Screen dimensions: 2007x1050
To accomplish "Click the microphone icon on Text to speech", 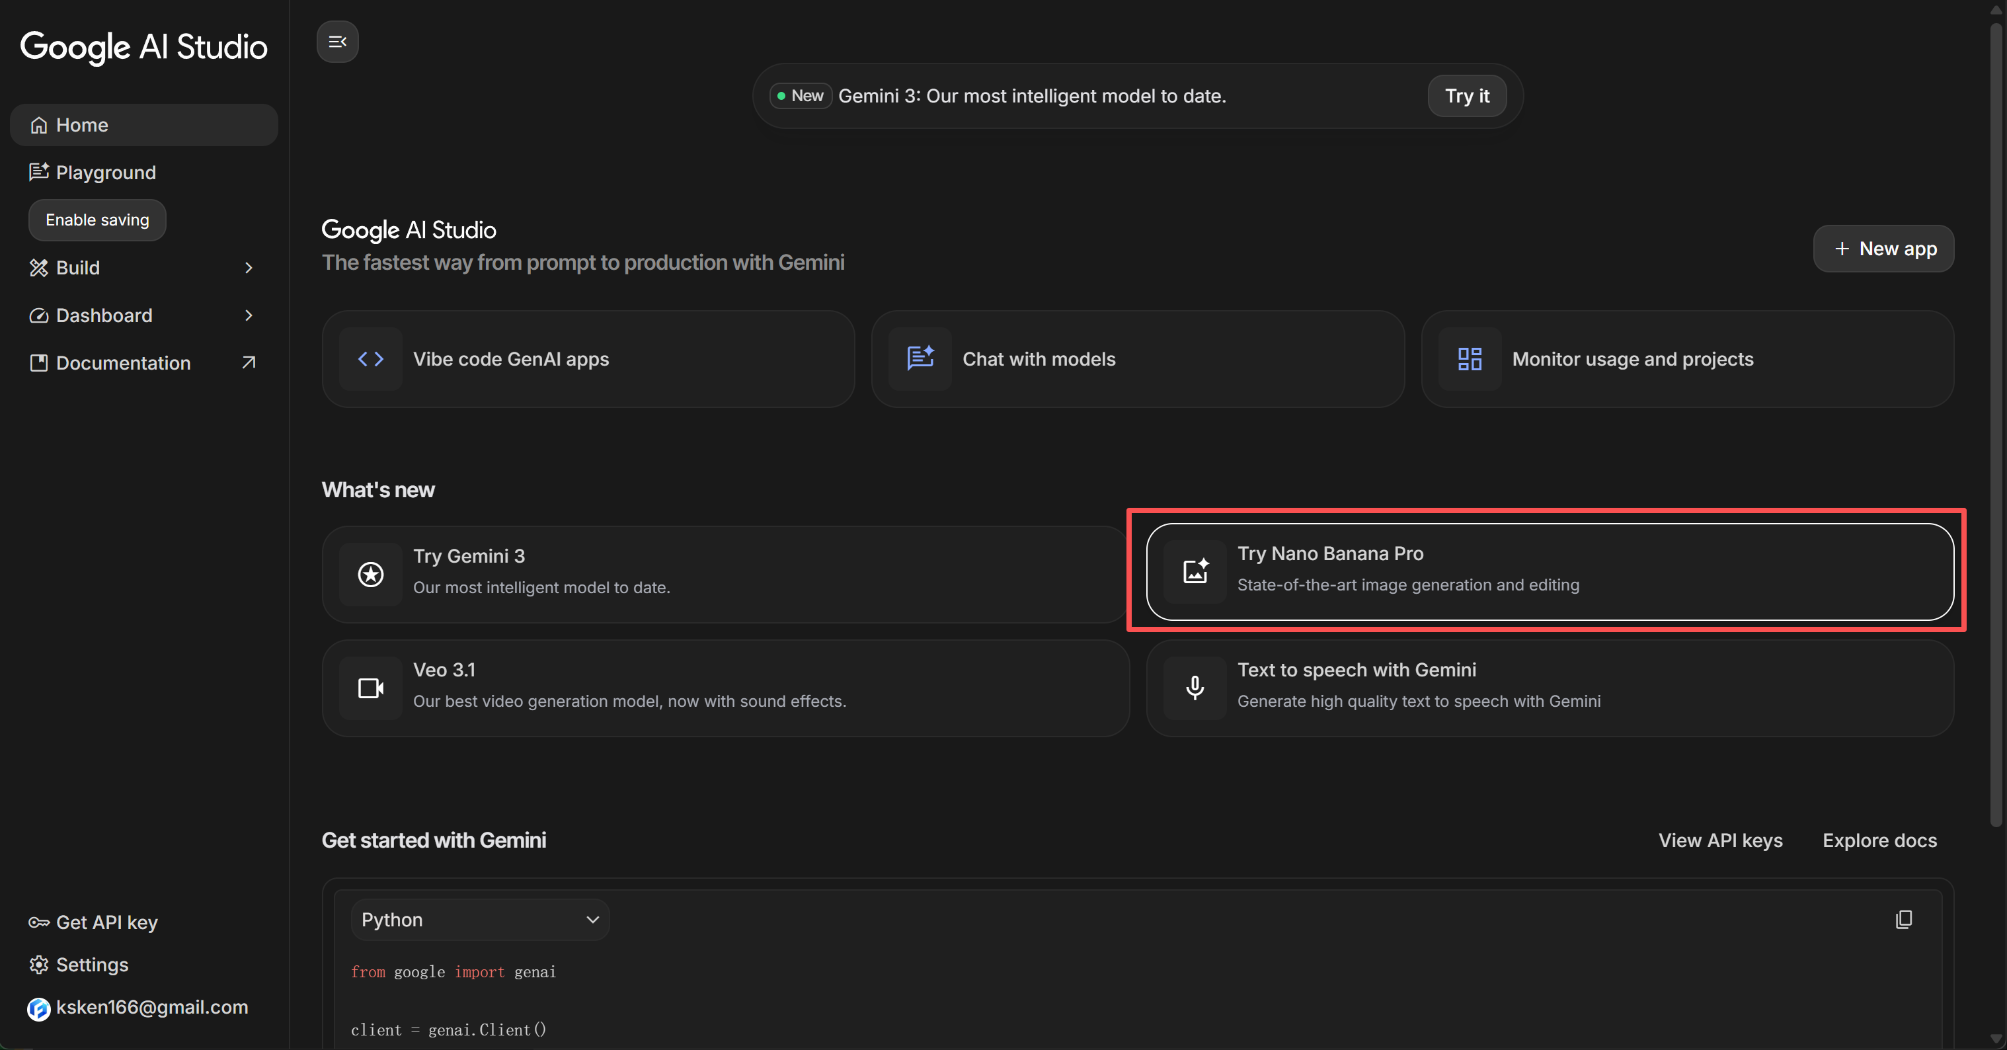I will point(1195,688).
